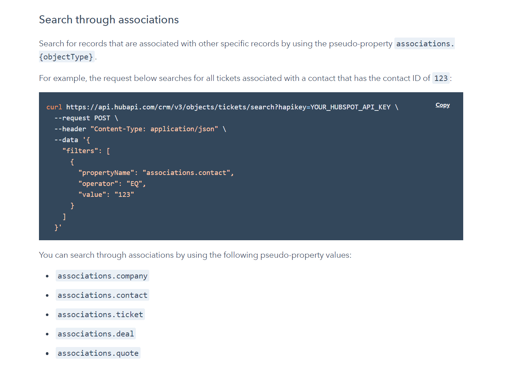Select the associations.ticket pseudo-property value
508x370 pixels.
(100, 314)
